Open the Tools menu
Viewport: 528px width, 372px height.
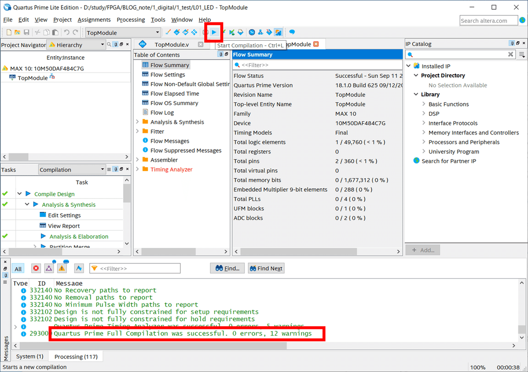tap(158, 20)
